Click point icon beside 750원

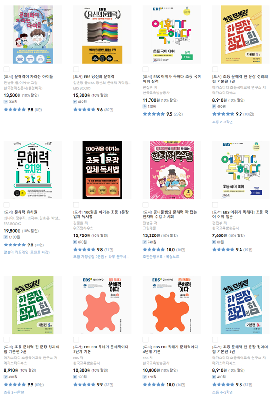coord(6,102)
